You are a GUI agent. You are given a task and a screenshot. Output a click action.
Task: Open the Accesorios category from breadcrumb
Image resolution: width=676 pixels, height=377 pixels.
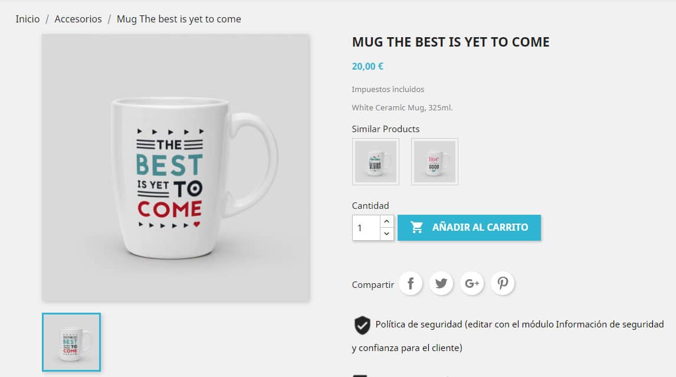point(78,18)
